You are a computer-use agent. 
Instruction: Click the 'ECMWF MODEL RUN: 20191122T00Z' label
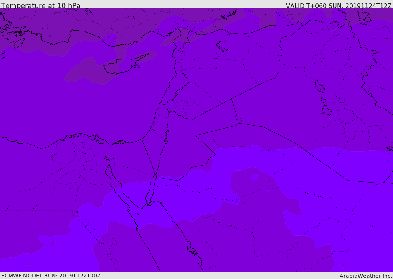51,276
